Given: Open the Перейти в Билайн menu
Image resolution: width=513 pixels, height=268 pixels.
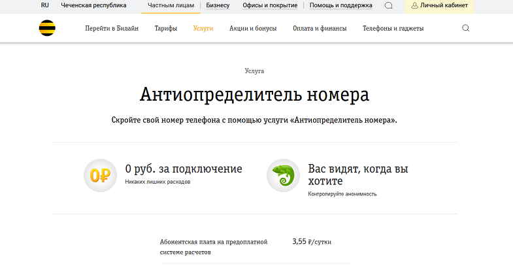Looking at the screenshot, I should (112, 29).
